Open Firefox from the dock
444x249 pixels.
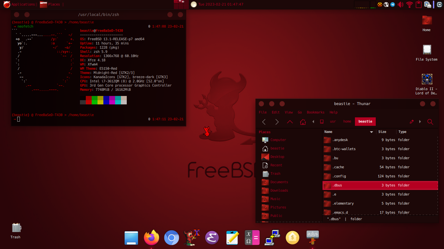point(151,238)
